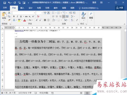Toggle Italic formatting
Image resolution: width=127 pixels, height=95 pixels.
17,16
